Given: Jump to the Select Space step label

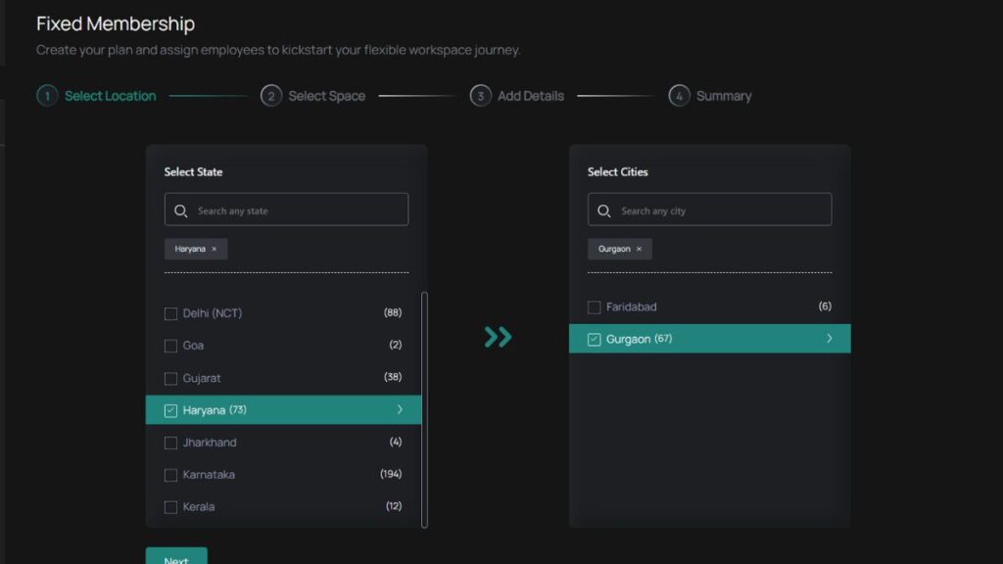Looking at the screenshot, I should point(327,96).
